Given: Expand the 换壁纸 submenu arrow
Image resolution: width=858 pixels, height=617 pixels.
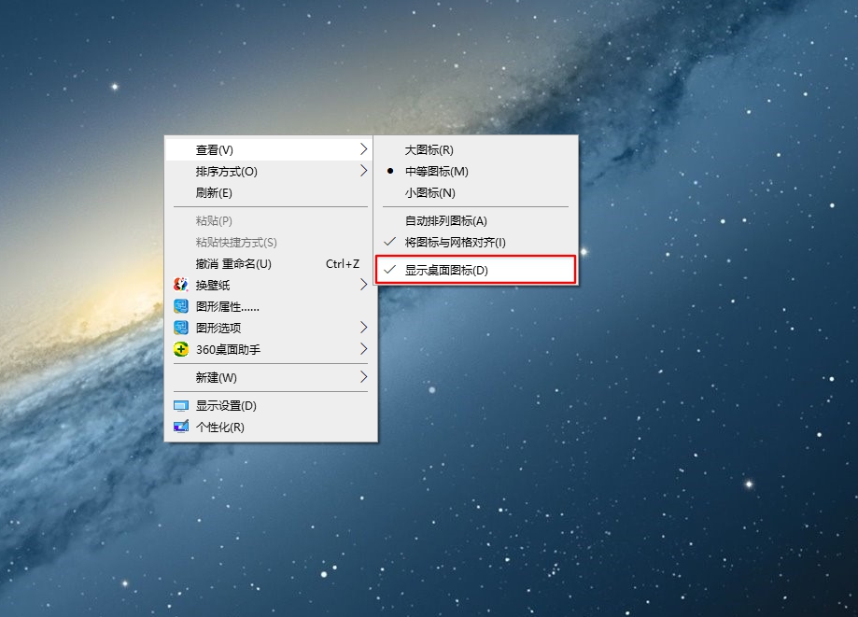Looking at the screenshot, I should point(363,285).
